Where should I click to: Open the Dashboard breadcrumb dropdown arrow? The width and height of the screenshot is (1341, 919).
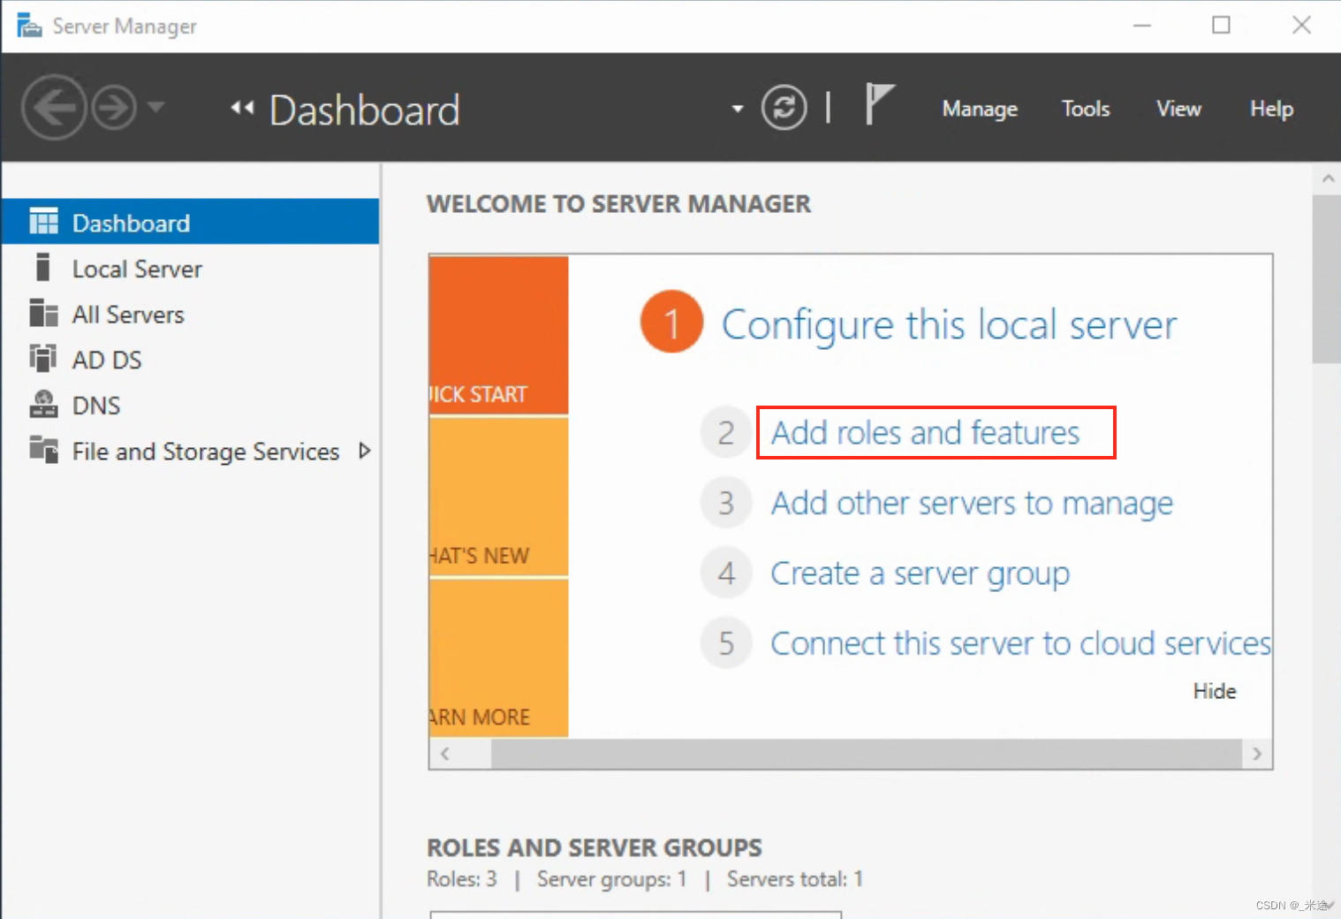738,109
